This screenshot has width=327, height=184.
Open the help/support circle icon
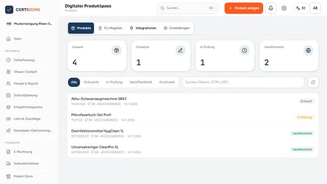[x=284, y=8]
